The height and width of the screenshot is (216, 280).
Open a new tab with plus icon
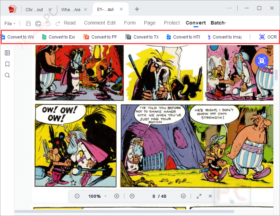[137, 9]
